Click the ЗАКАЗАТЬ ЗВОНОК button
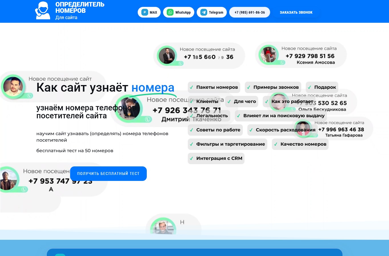The width and height of the screenshot is (389, 256). click(x=296, y=12)
